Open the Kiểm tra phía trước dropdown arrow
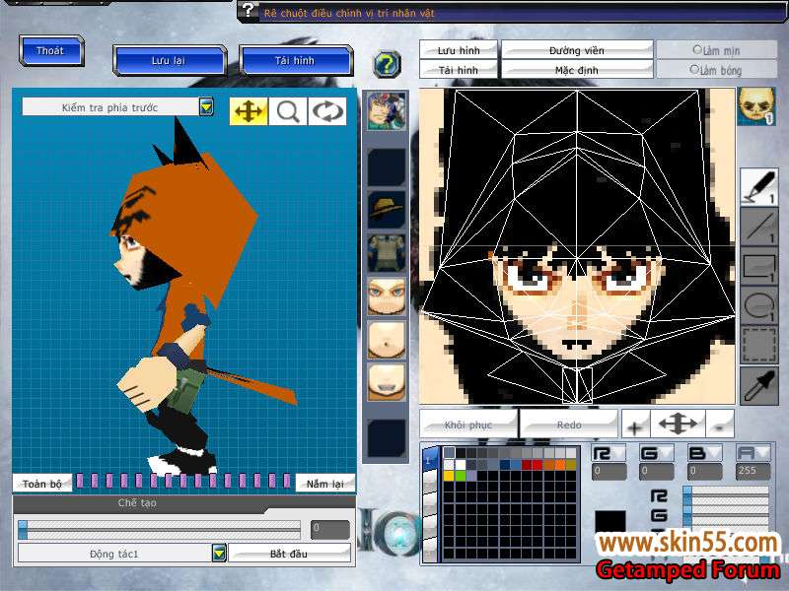The width and height of the screenshot is (789, 591). pyautogui.click(x=206, y=106)
